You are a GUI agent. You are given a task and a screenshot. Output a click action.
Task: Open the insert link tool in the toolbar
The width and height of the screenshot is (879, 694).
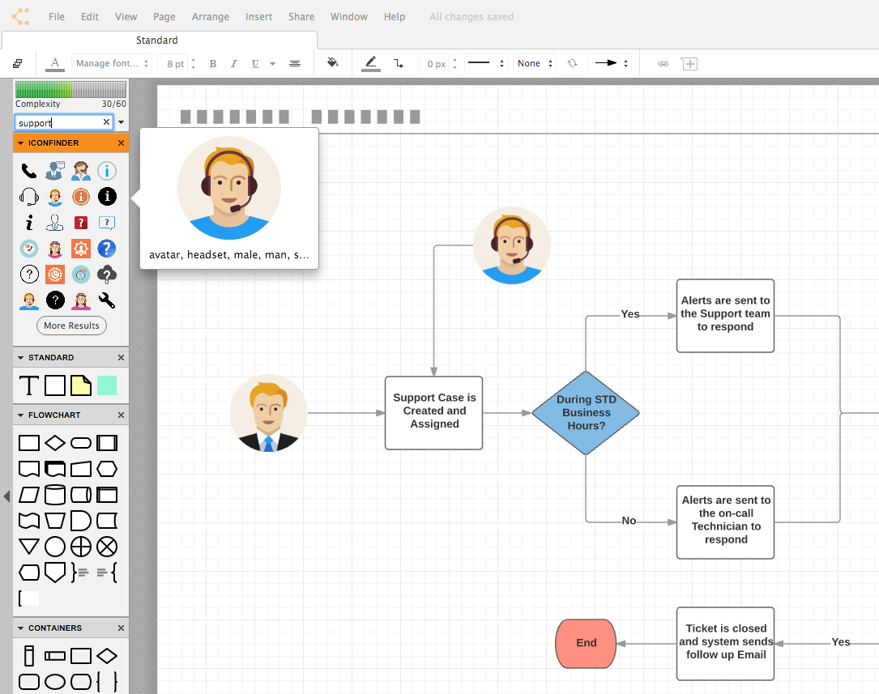[x=663, y=63]
